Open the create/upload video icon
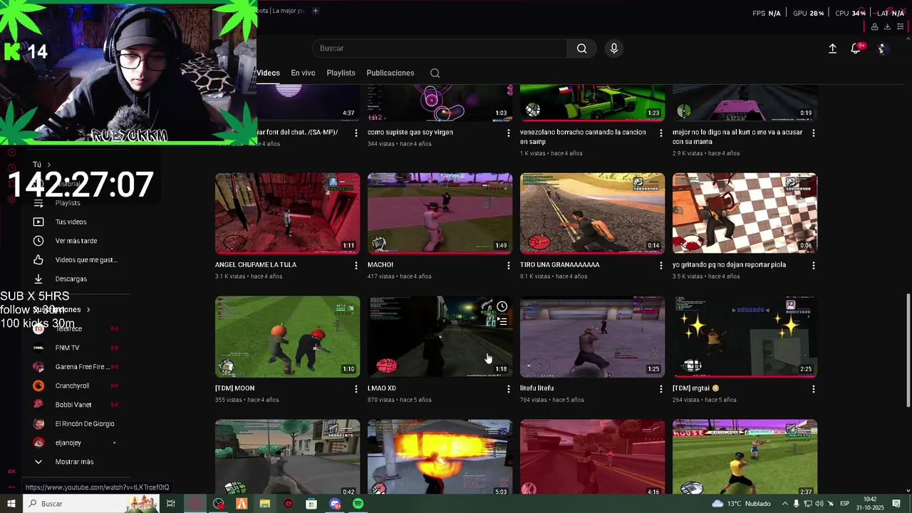 point(832,48)
